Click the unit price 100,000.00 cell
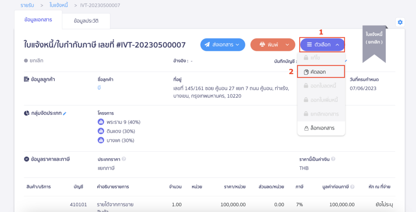Image resolution: width=416 pixels, height=212 pixels. click(233, 204)
